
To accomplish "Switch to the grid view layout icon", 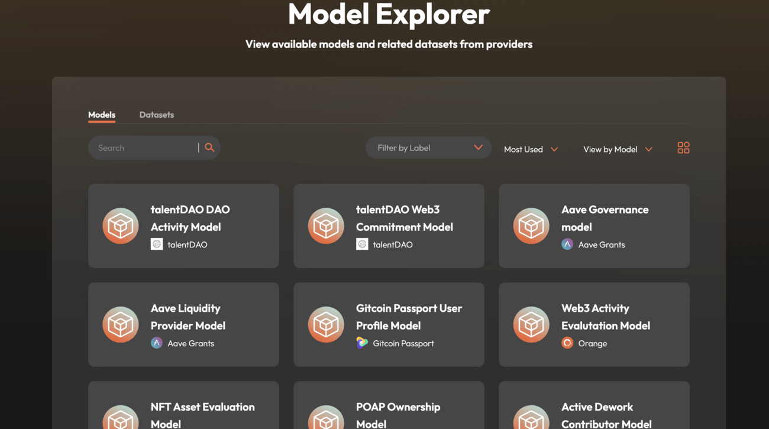I will [683, 148].
